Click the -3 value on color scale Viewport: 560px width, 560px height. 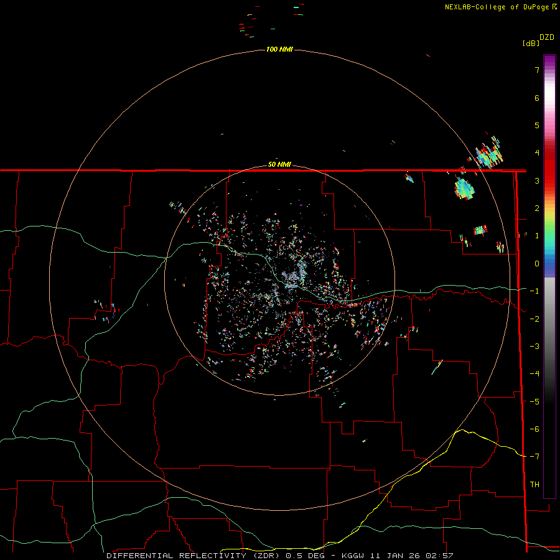point(534,347)
